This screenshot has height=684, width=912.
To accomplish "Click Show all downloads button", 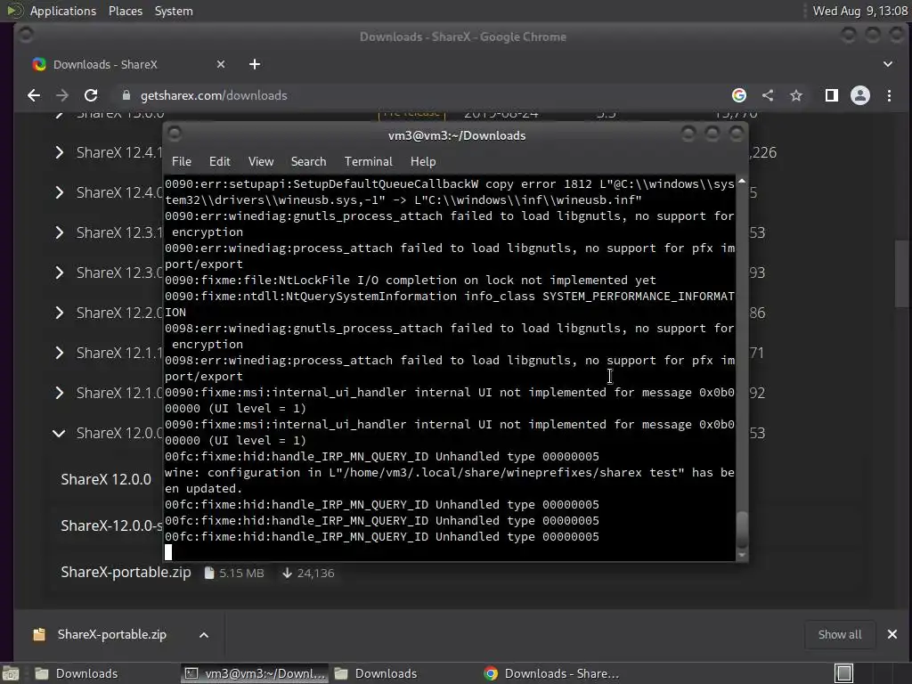I will pos(839,634).
